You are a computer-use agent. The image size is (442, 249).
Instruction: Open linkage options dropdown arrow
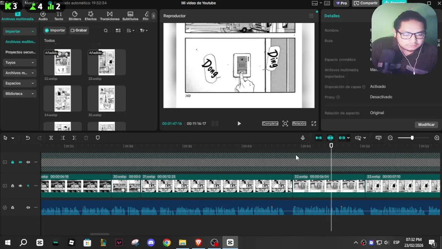click(x=348, y=138)
